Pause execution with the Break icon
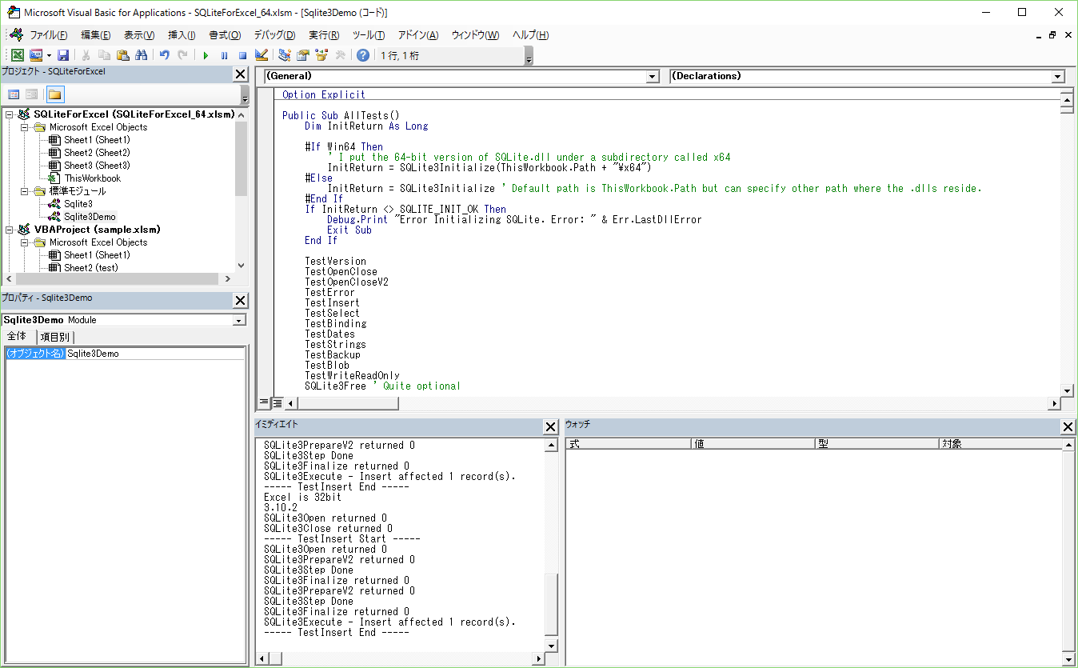The height and width of the screenshot is (668, 1078). coord(225,54)
